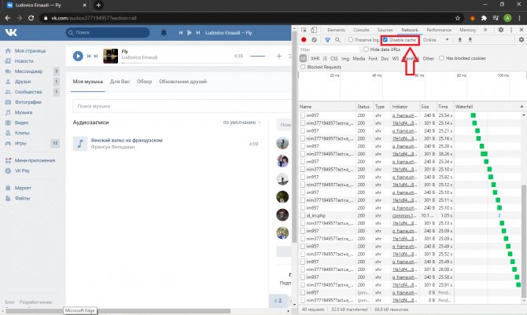Sort requests by Size column header

(428, 107)
